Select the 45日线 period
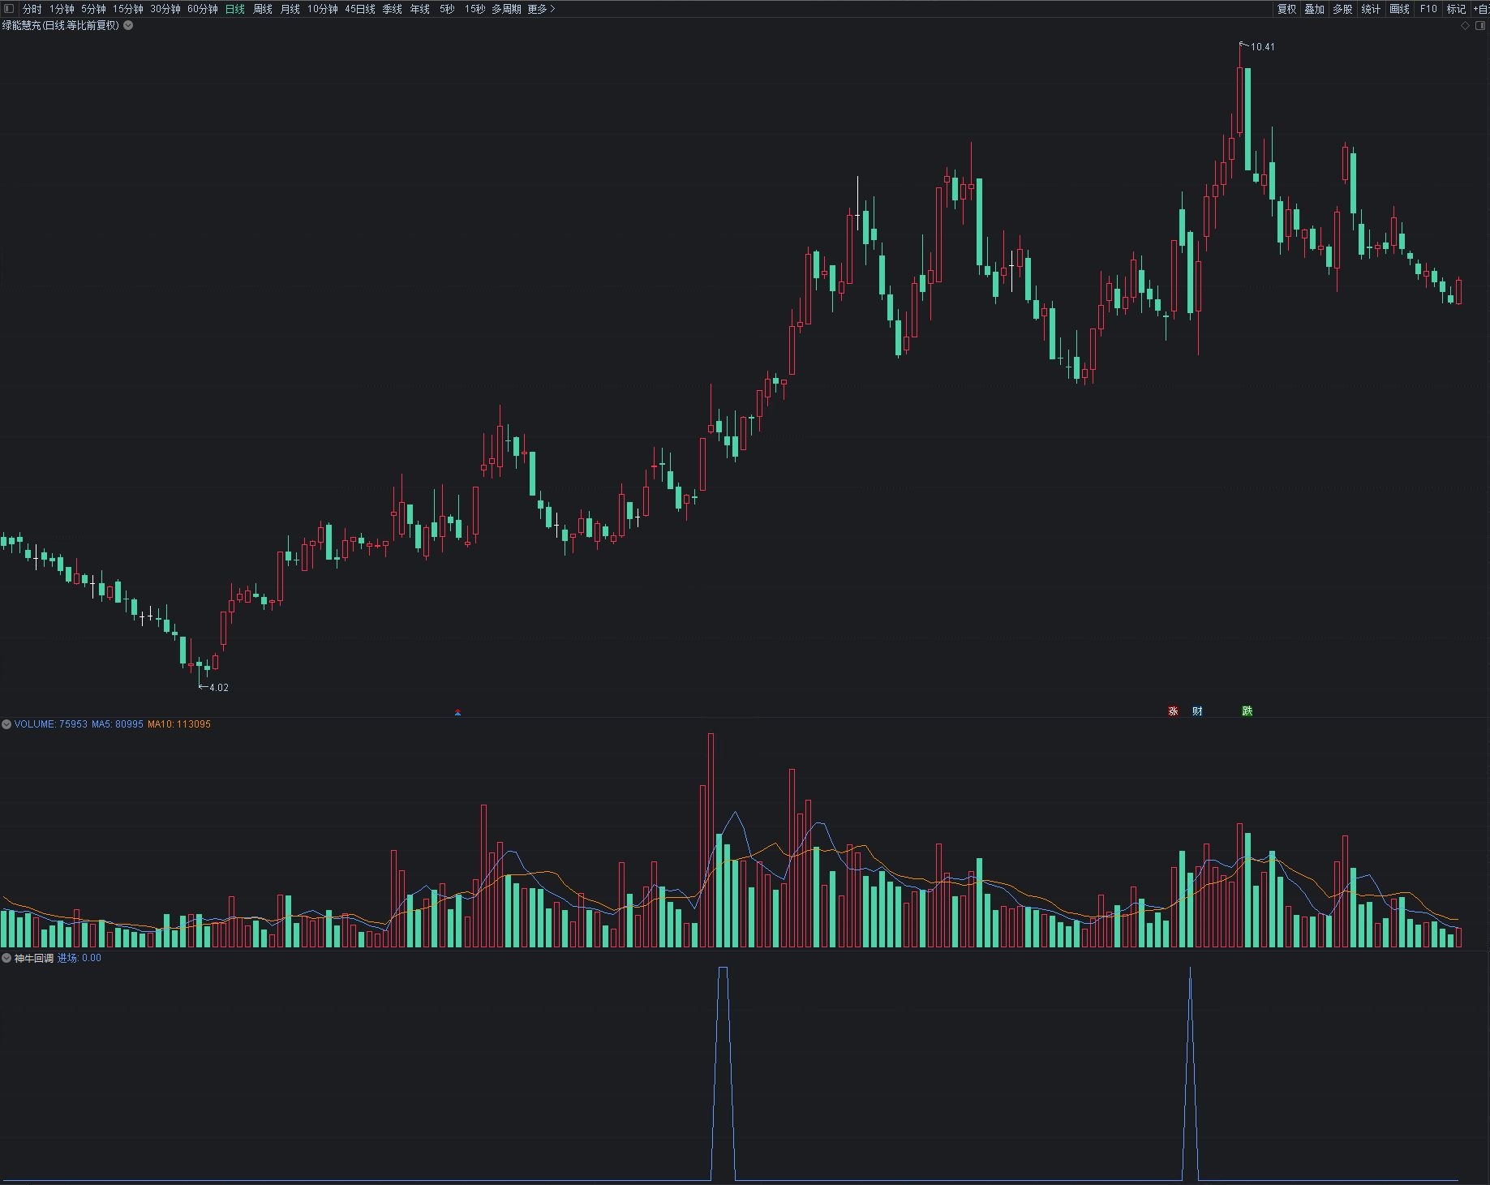 tap(360, 9)
